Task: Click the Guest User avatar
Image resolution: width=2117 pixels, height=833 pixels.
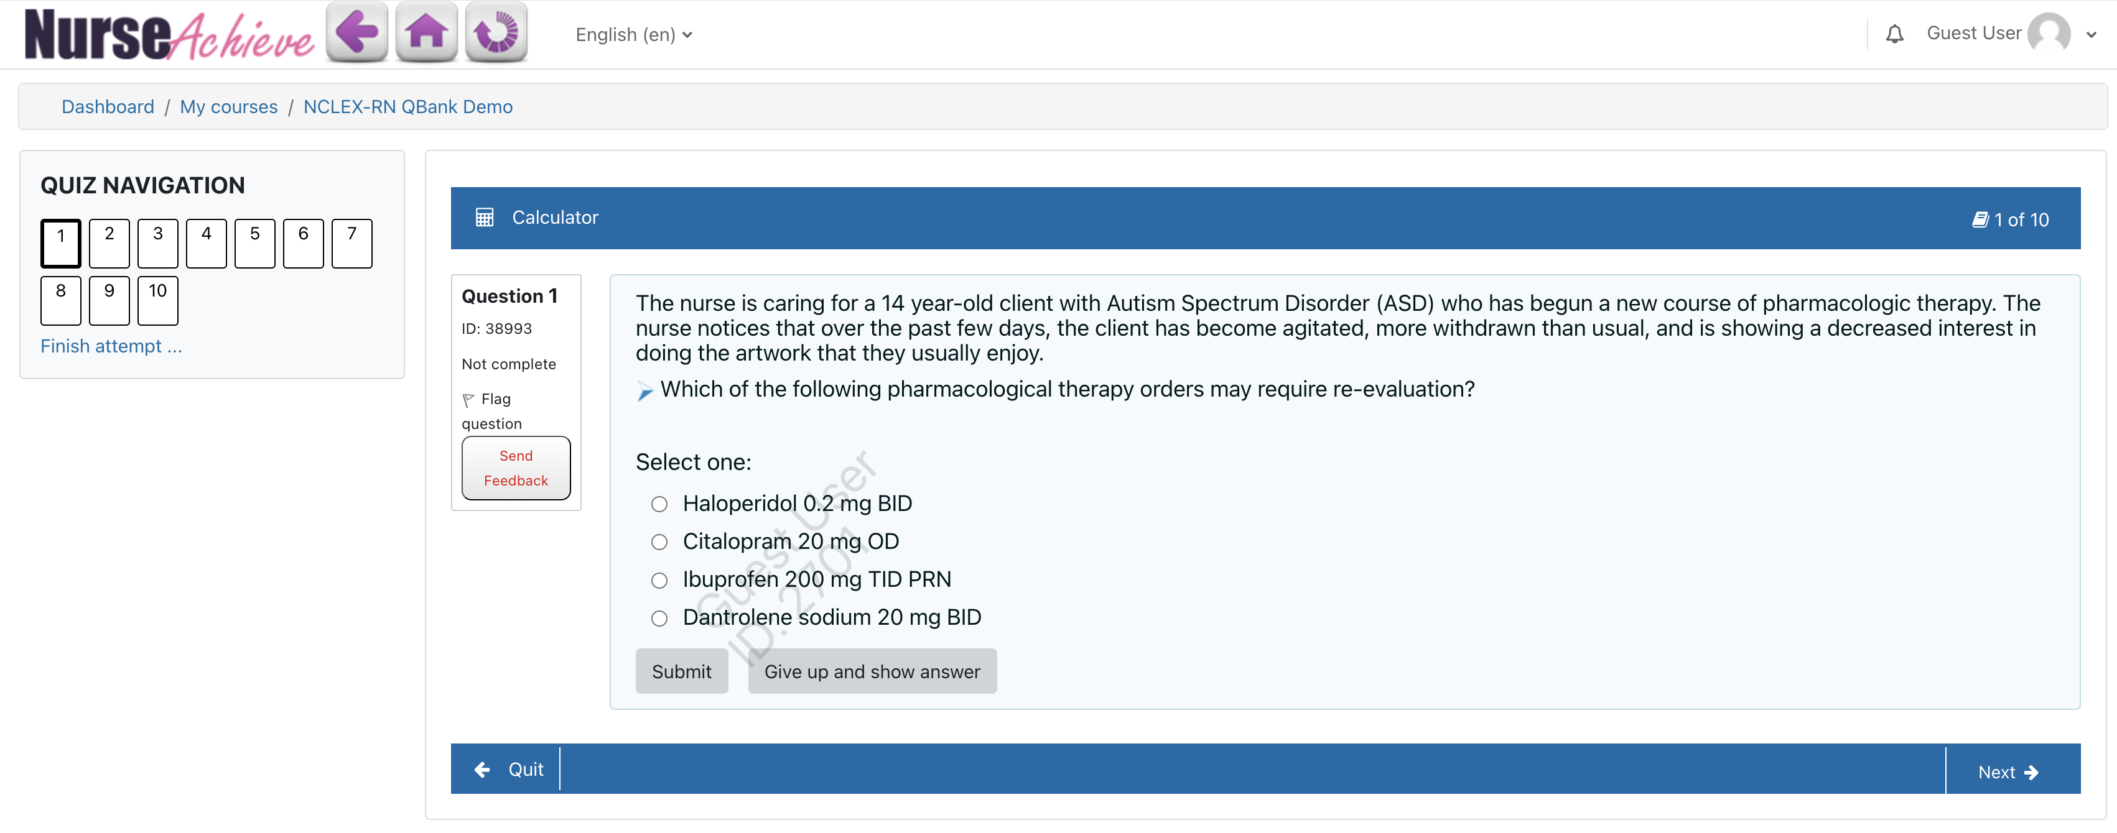Action: (x=2049, y=35)
